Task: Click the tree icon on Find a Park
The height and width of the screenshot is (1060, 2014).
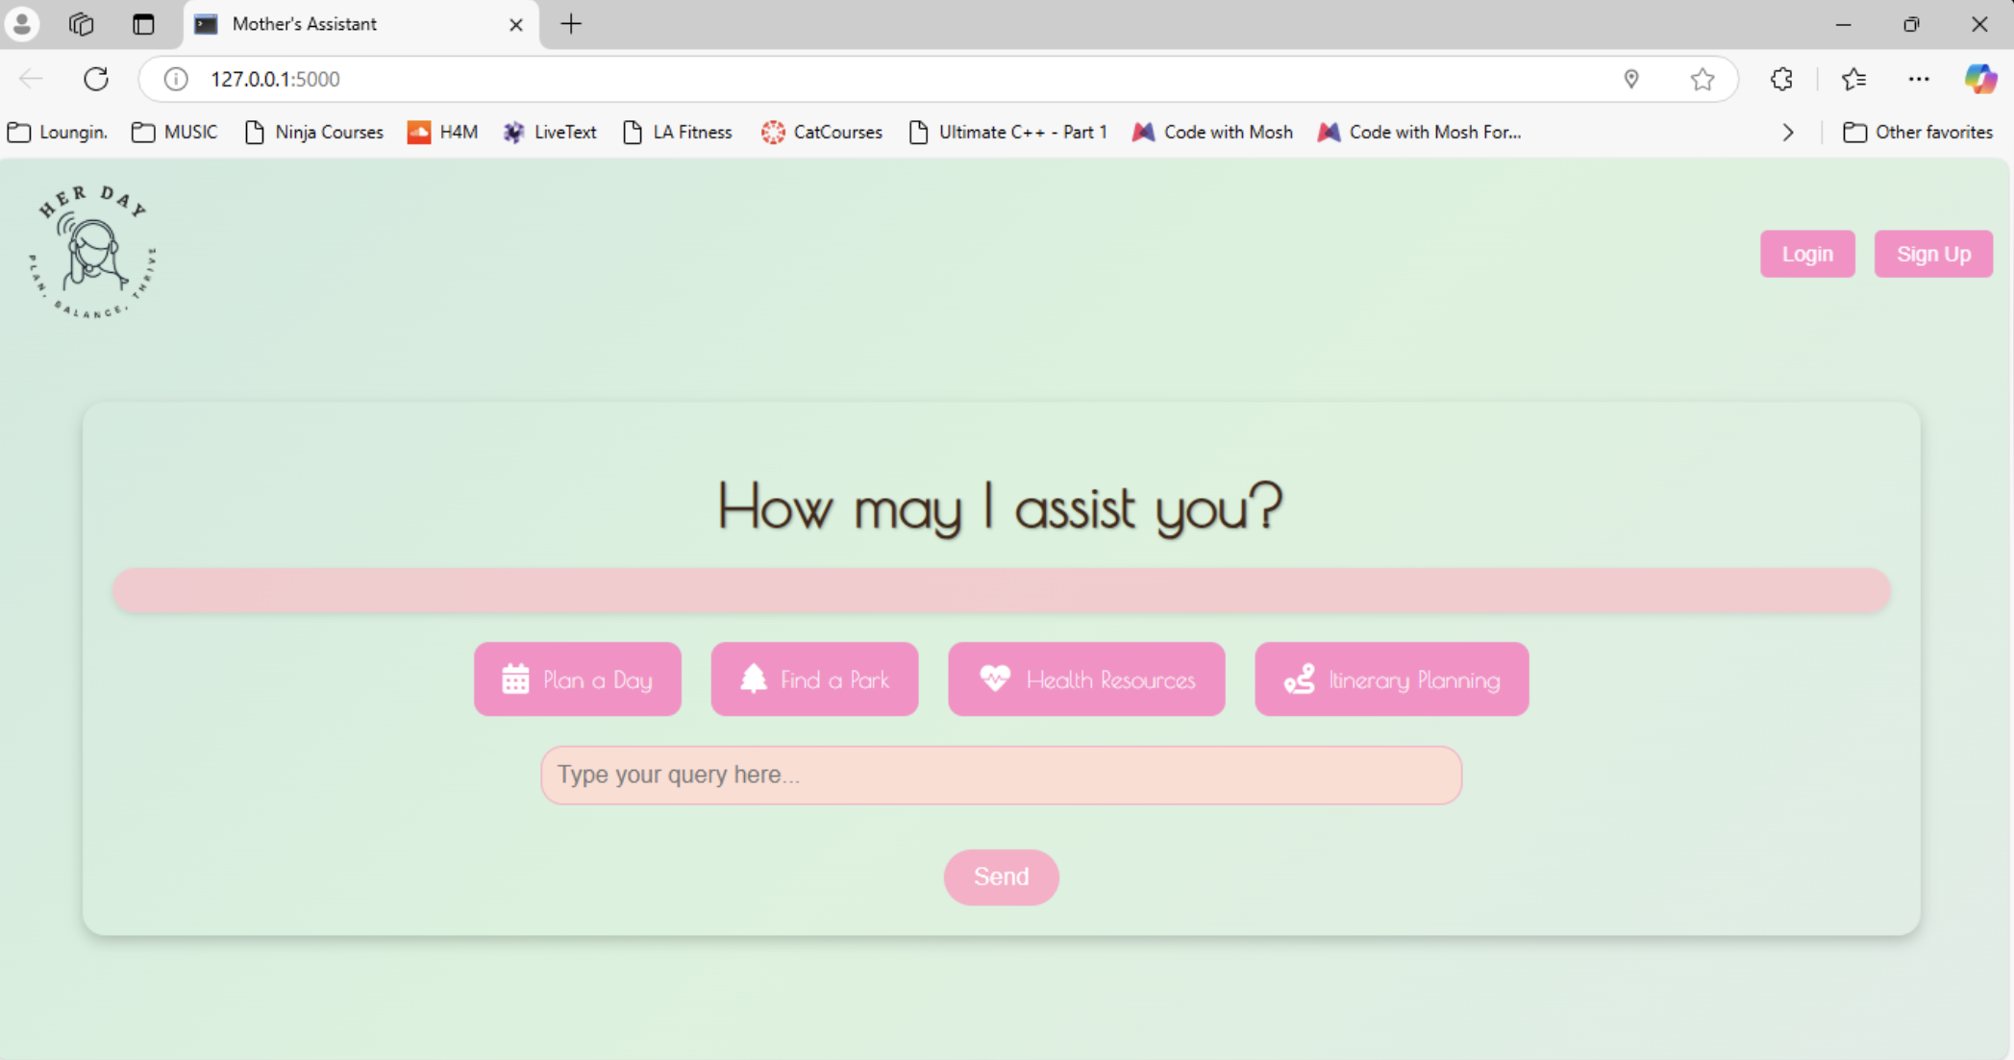Action: 754,679
